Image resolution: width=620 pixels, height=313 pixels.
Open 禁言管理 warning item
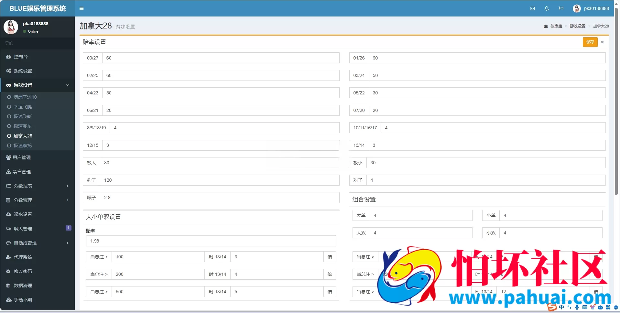click(x=38, y=172)
